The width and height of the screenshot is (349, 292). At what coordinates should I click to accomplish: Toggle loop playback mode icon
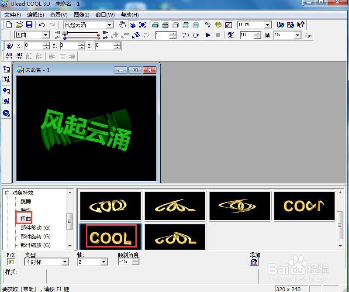(185, 35)
